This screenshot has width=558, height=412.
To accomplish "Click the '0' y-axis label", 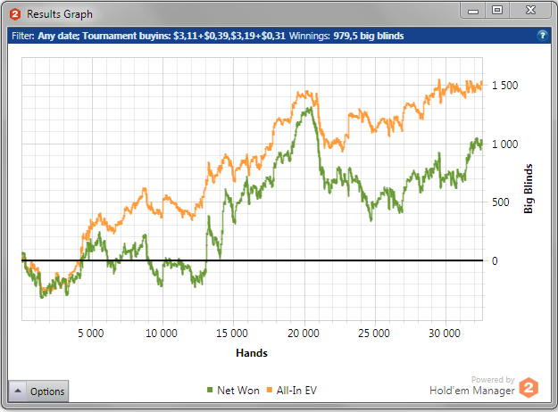I will pos(495,261).
